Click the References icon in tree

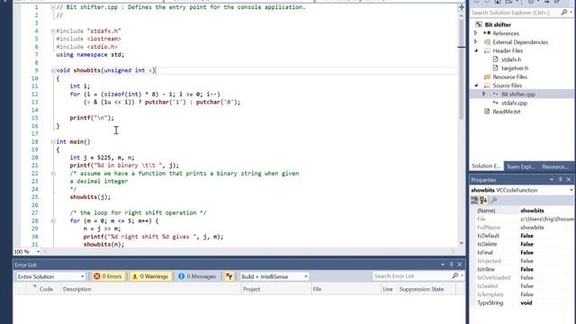click(x=487, y=33)
